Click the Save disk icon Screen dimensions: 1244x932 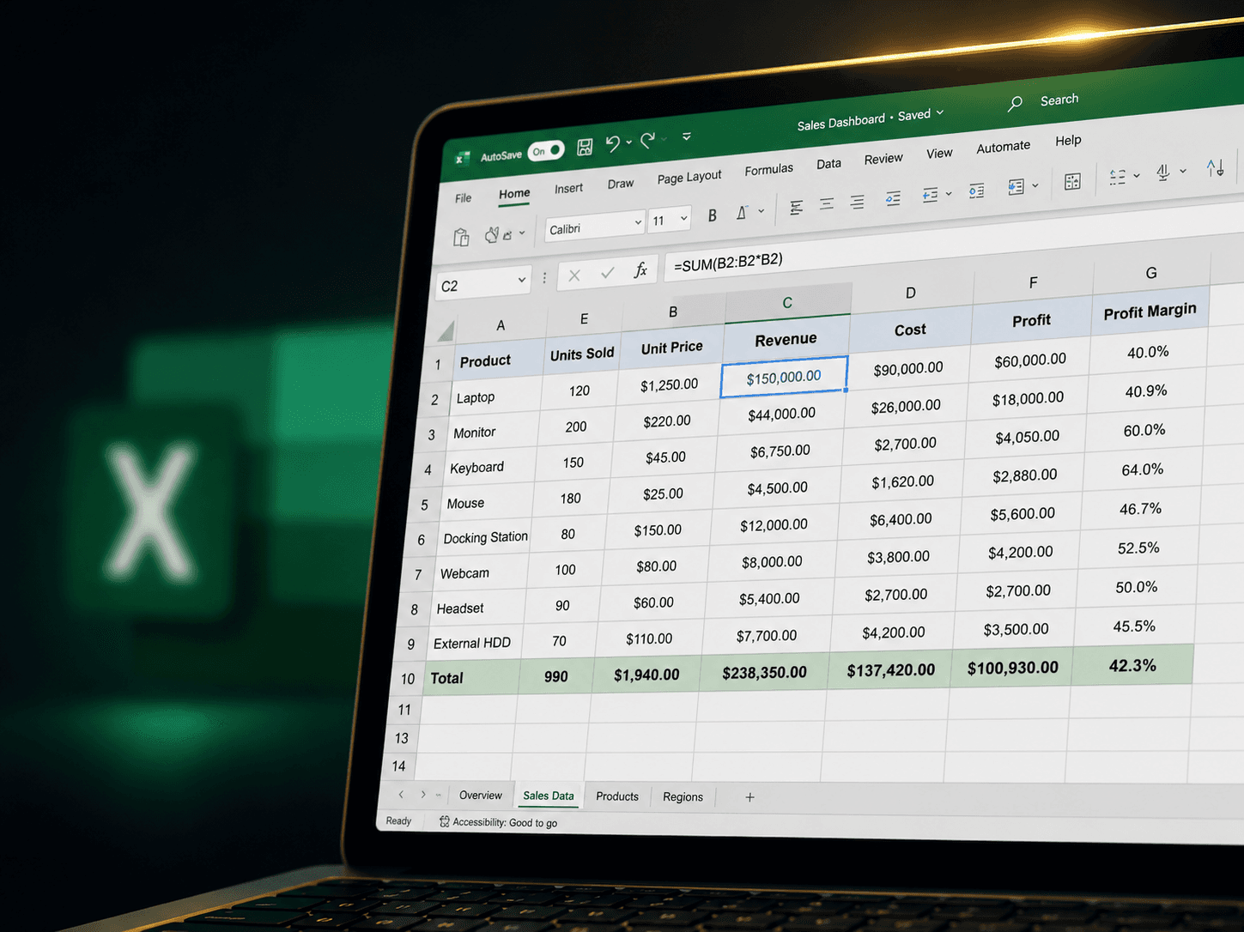[x=585, y=147]
